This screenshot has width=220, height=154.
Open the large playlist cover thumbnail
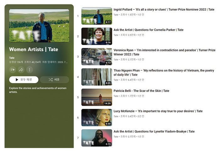pyautogui.click(x=39, y=26)
